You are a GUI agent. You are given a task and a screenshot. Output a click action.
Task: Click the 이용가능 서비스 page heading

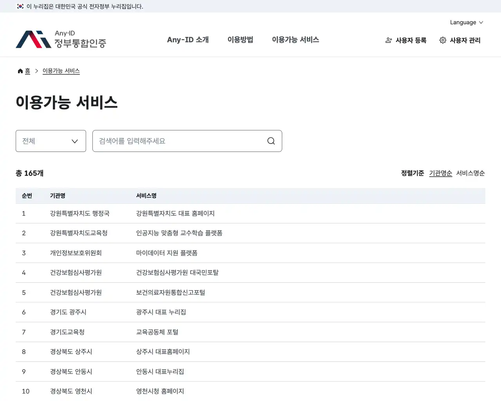[67, 102]
